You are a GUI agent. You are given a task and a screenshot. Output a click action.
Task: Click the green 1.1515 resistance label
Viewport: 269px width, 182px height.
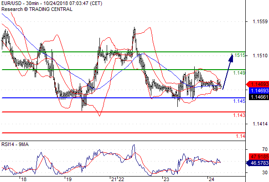click(x=238, y=55)
